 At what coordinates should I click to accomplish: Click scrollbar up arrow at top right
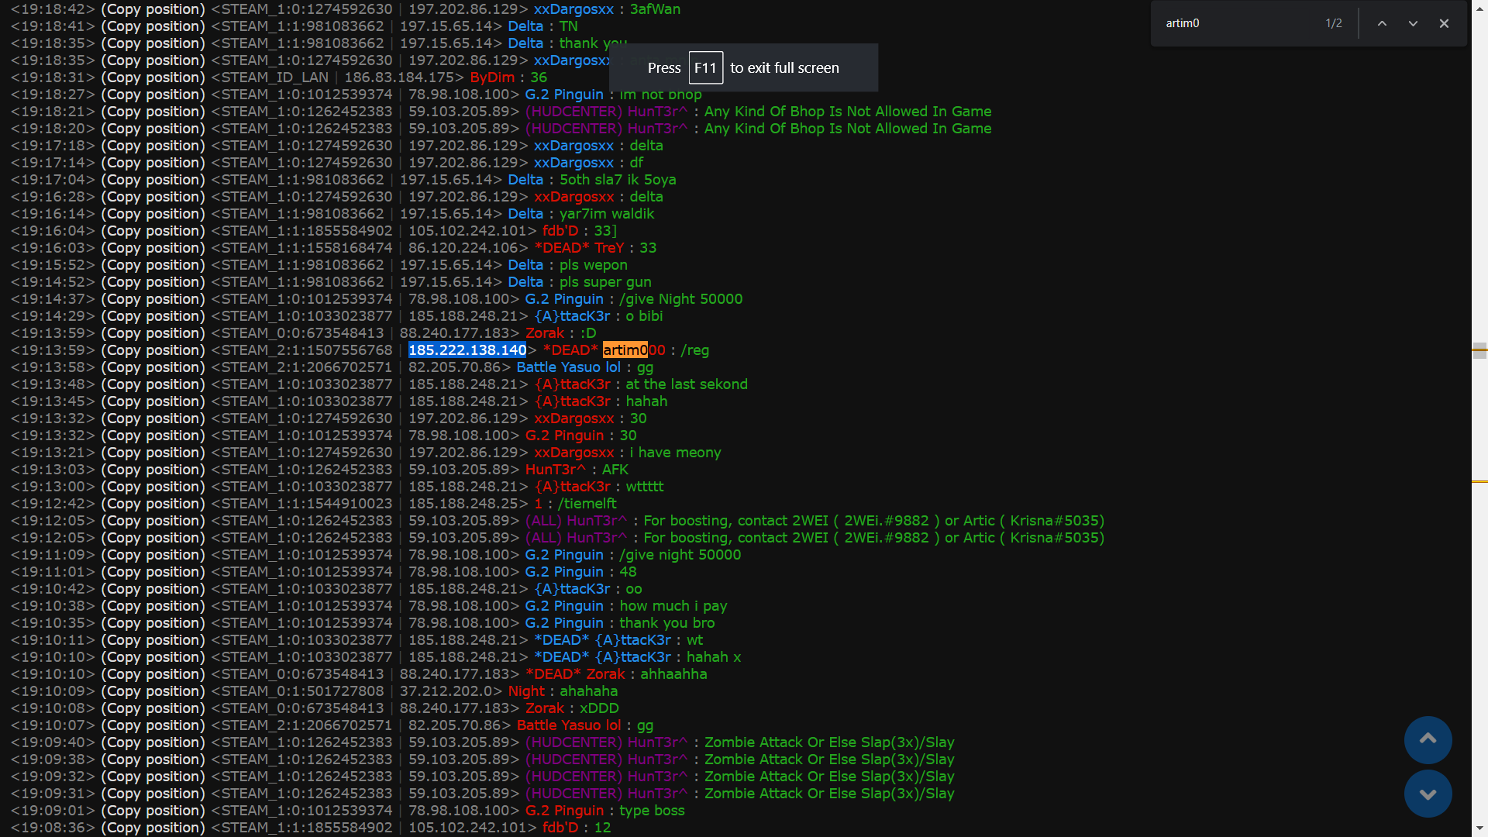point(1479,7)
